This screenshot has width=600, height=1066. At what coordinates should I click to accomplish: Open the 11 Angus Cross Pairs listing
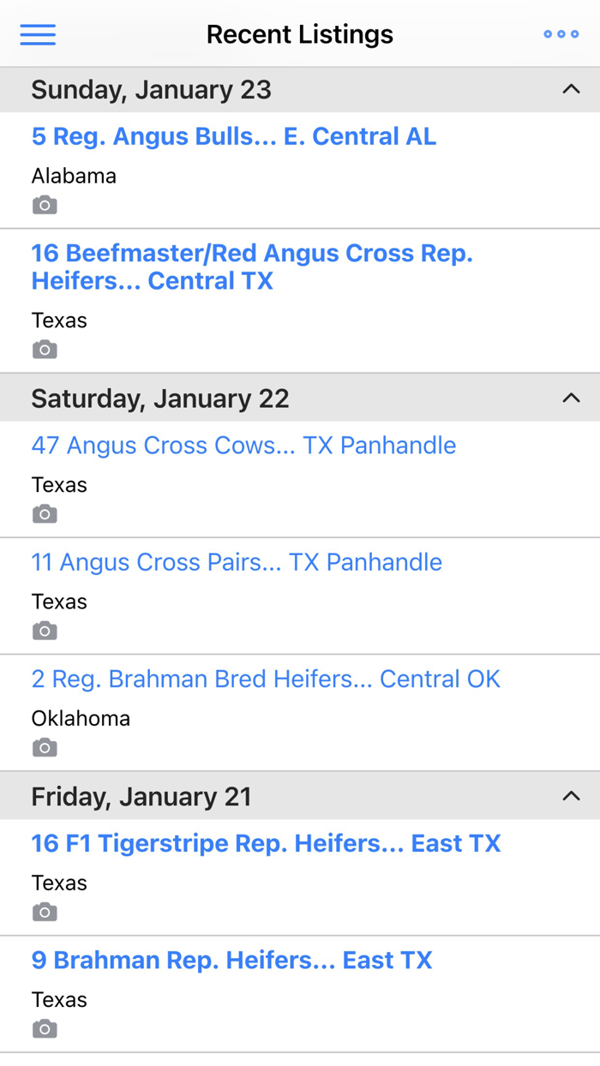coord(237,562)
